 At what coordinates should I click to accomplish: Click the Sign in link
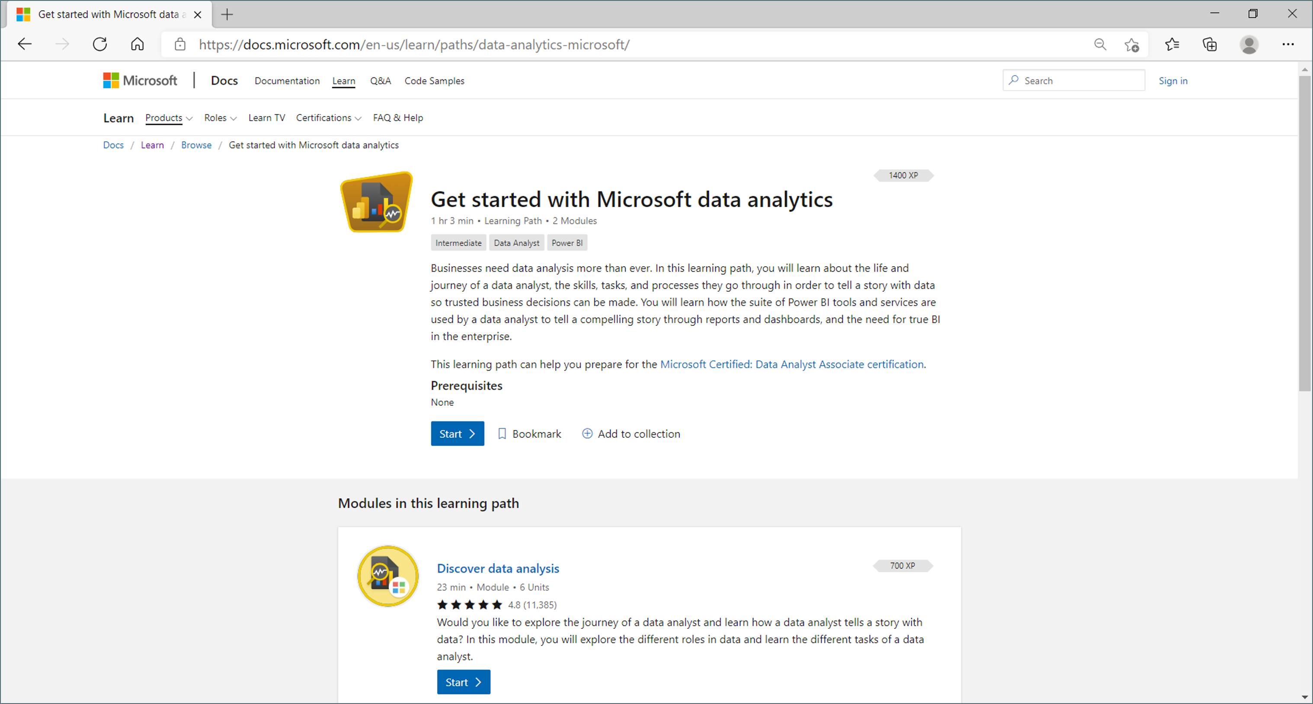click(x=1173, y=80)
